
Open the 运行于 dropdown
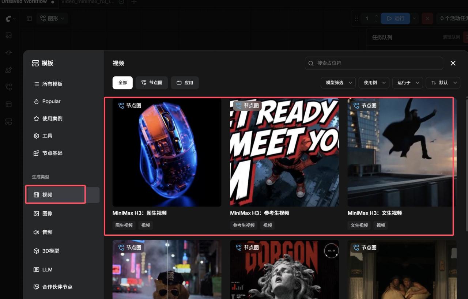[408, 83]
